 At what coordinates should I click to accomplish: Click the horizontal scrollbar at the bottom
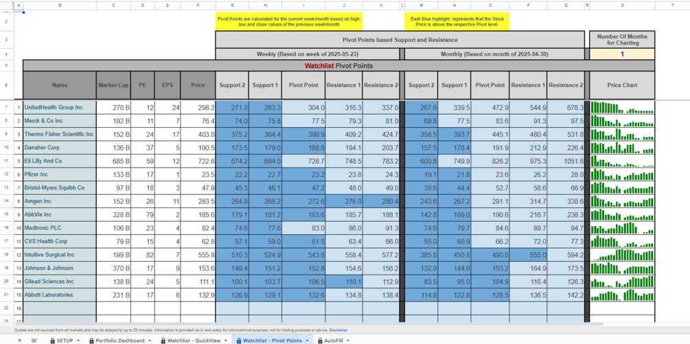[308, 324]
